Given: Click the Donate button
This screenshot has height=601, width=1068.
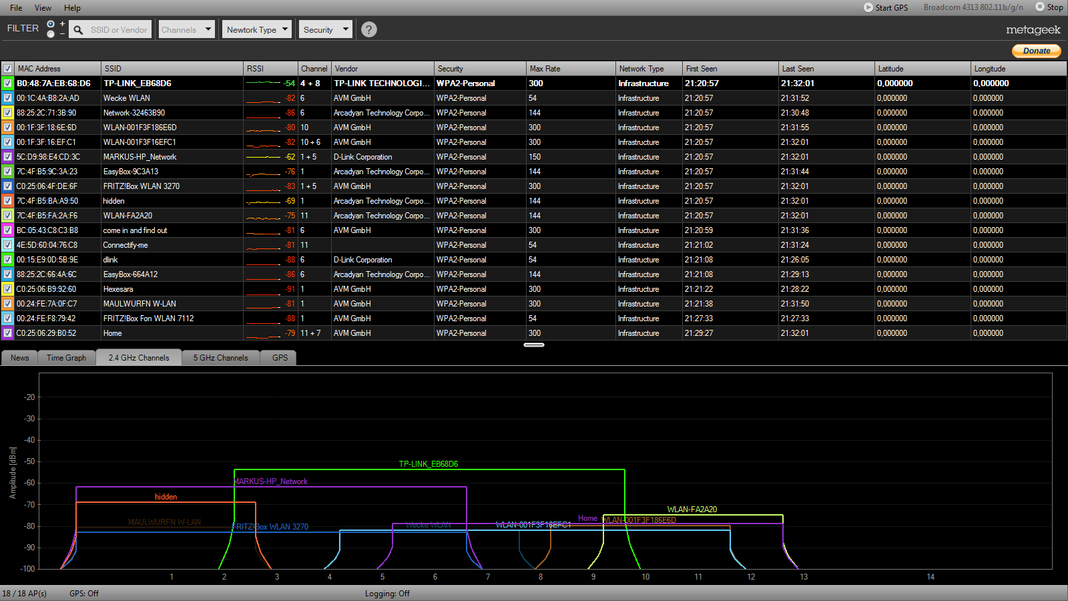Looking at the screenshot, I should point(1037,51).
